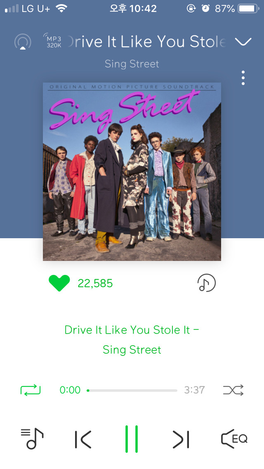Tap the Sing Street artist name under title
The height and width of the screenshot is (469, 264).
pyautogui.click(x=132, y=64)
